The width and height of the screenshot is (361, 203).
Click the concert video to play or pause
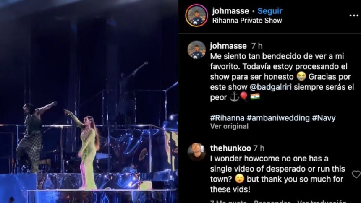89,101
